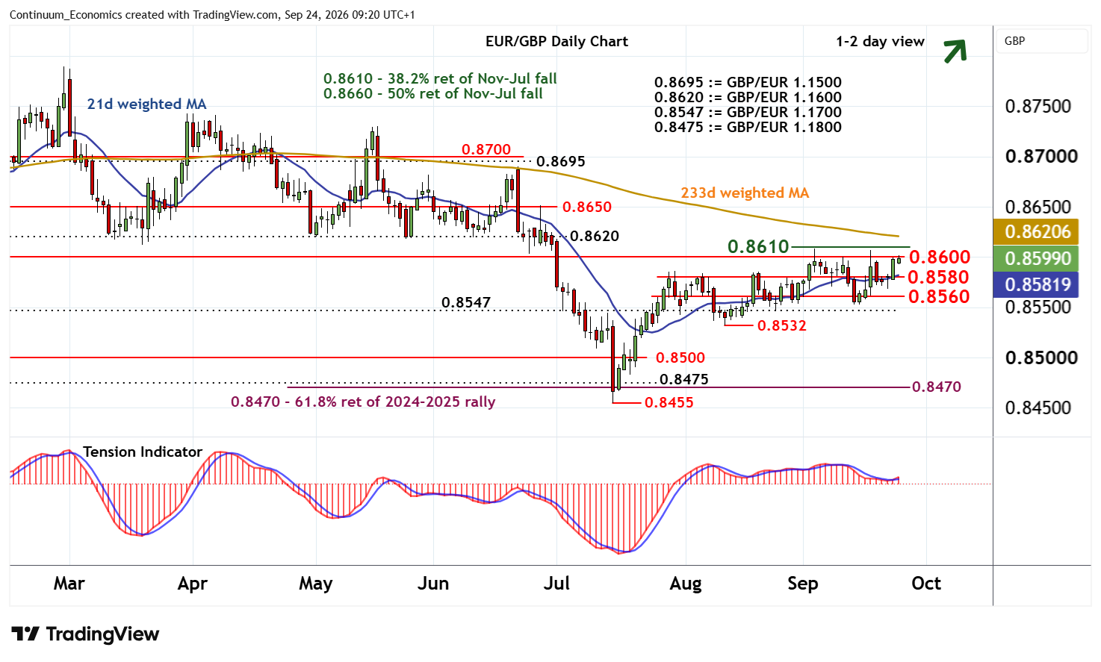Click the TradingView logo
The image size is (1101, 662).
(x=85, y=634)
